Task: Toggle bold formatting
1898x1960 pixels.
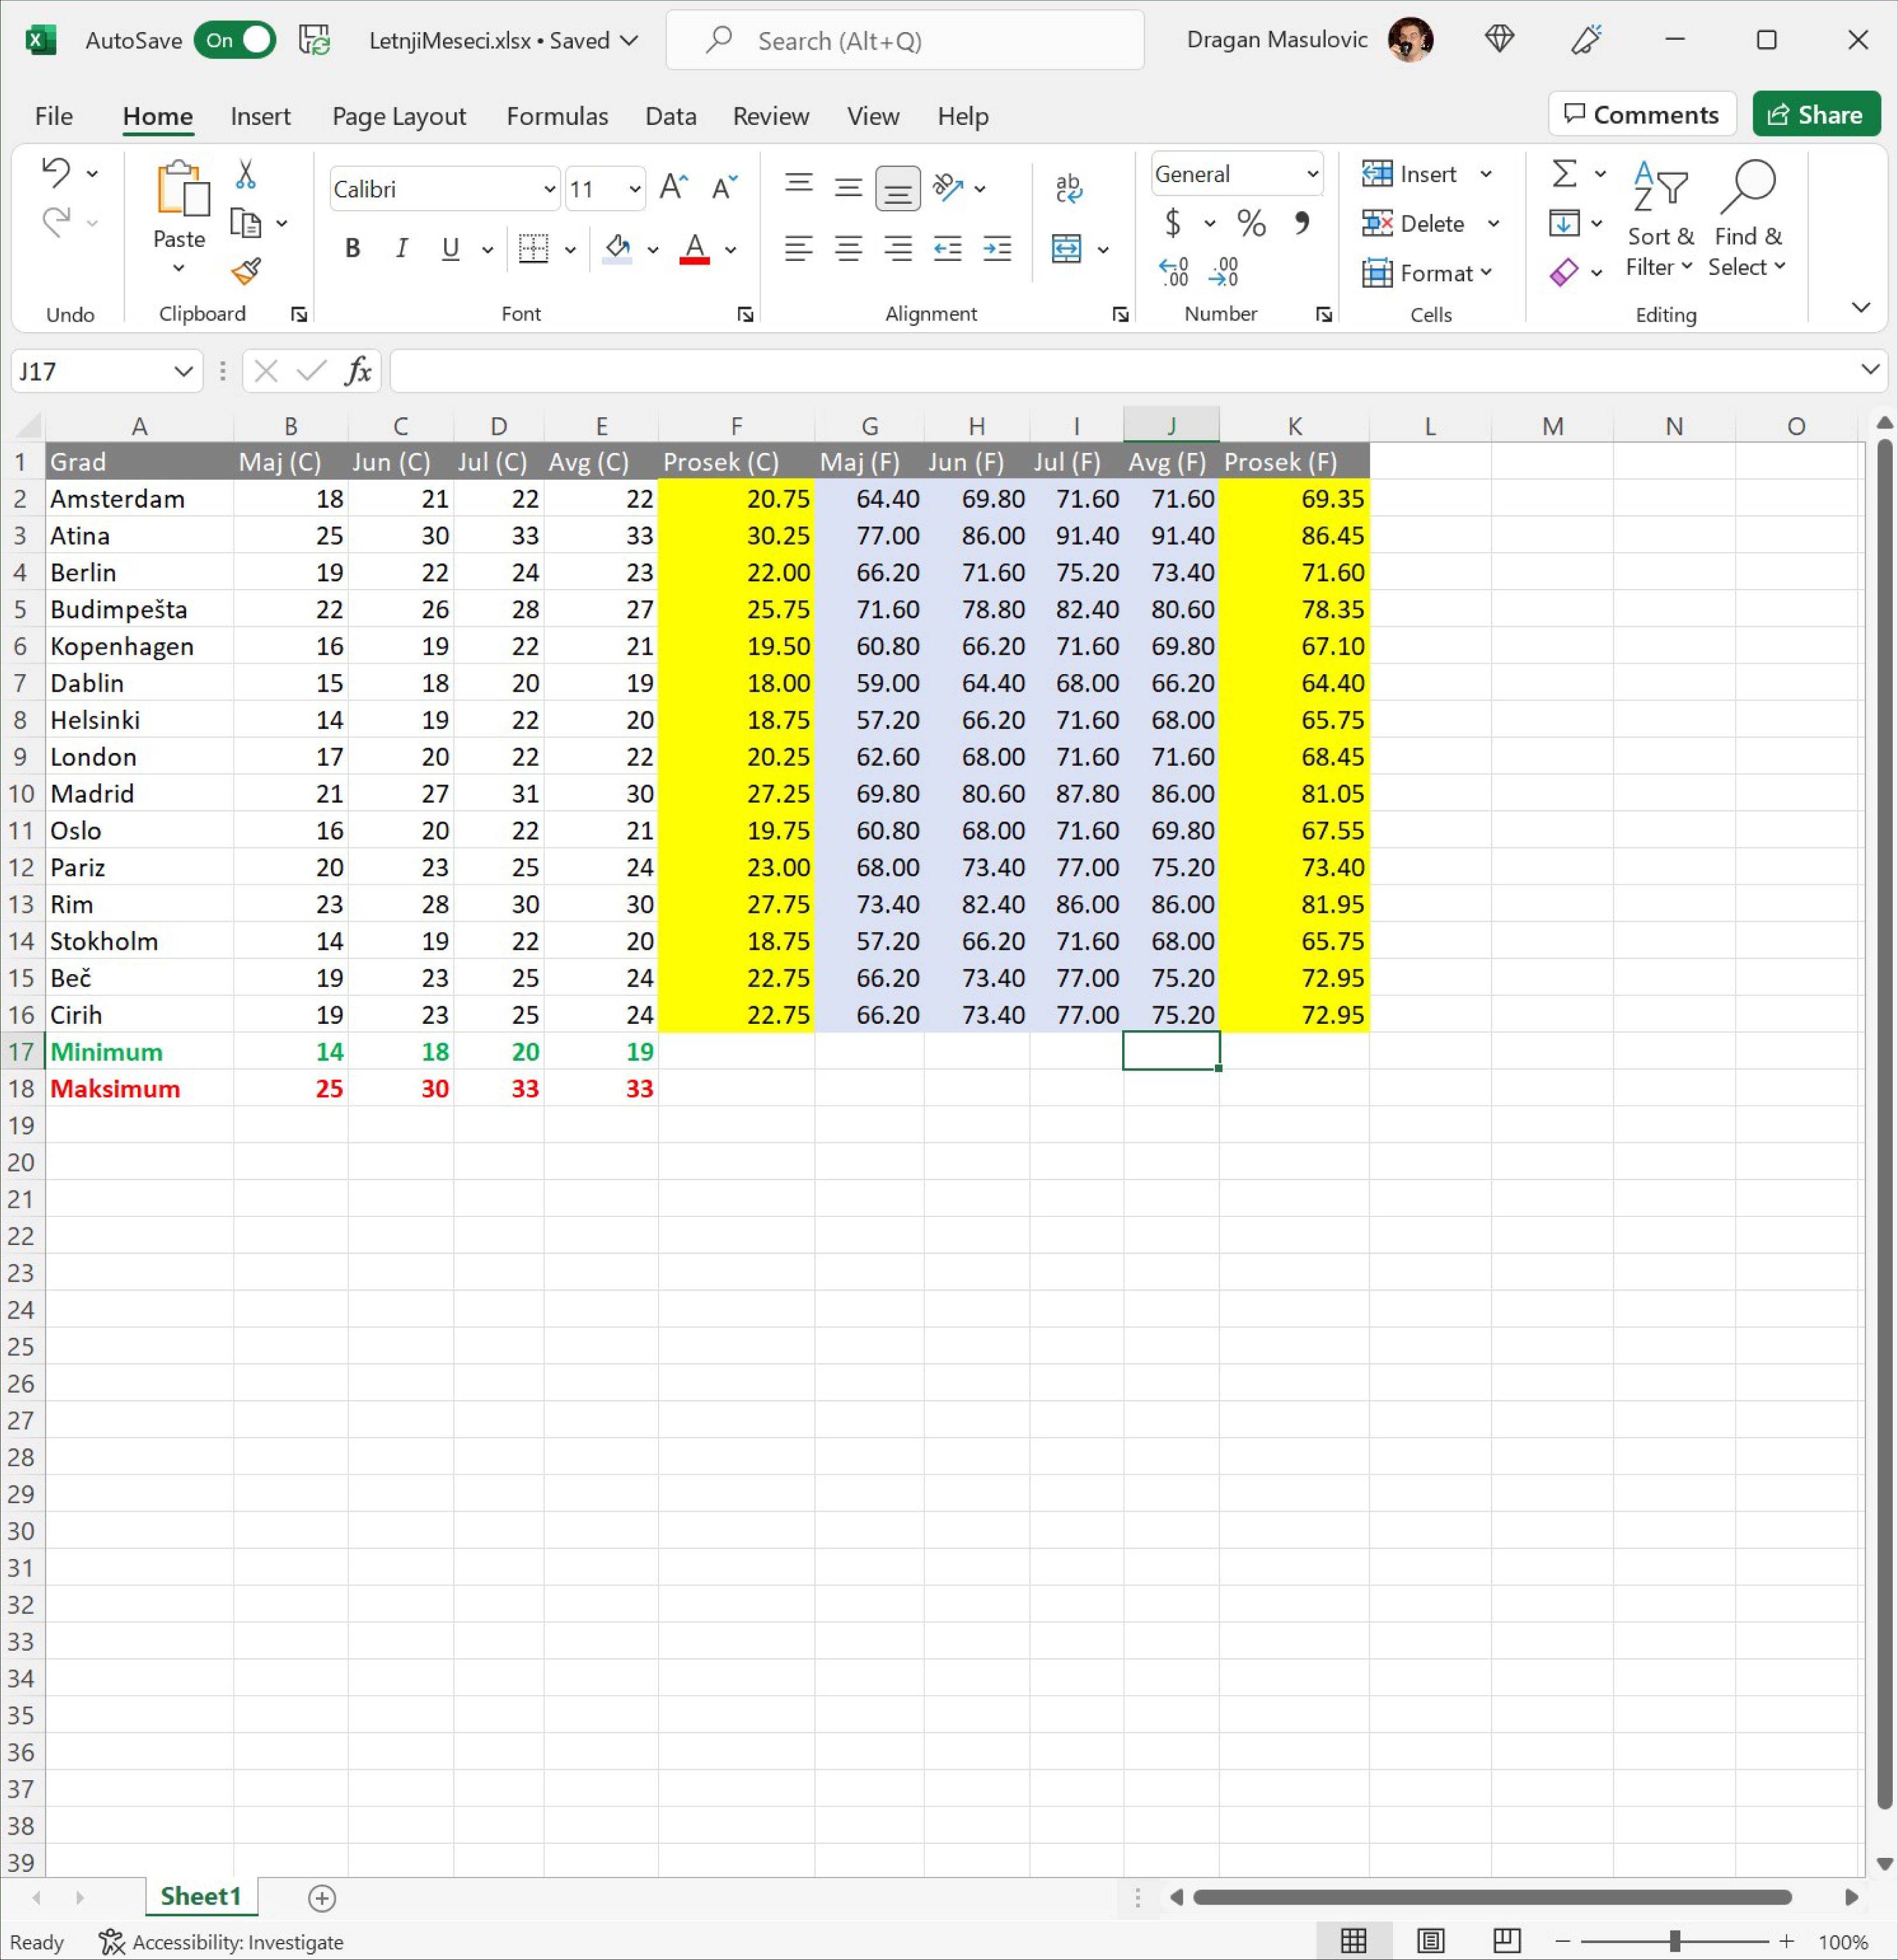Action: (x=352, y=249)
